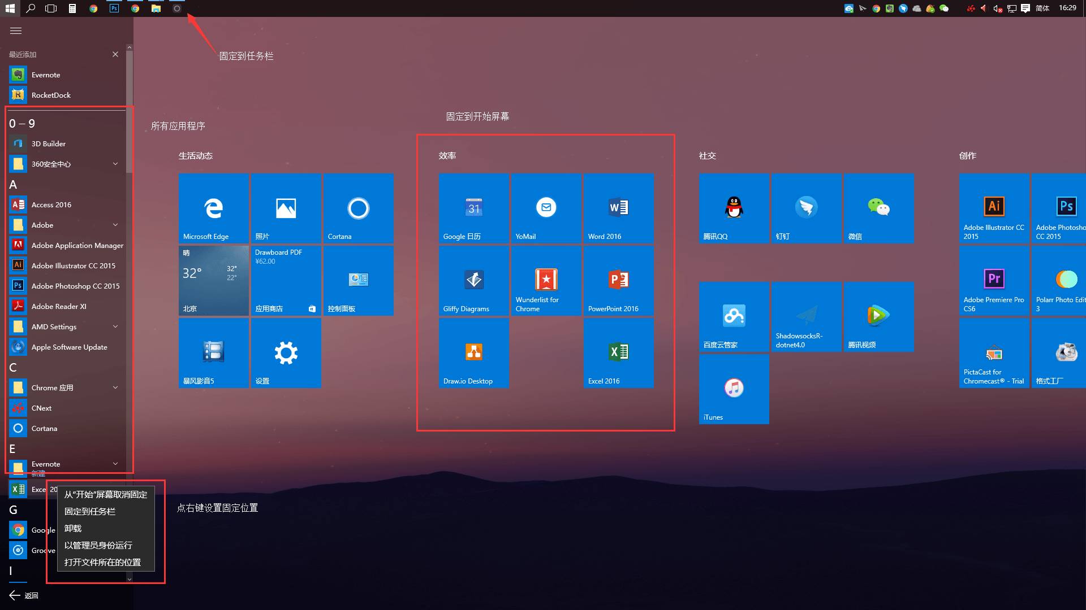
Task: Collapse the 360安全中心 group
Action: [x=115, y=164]
